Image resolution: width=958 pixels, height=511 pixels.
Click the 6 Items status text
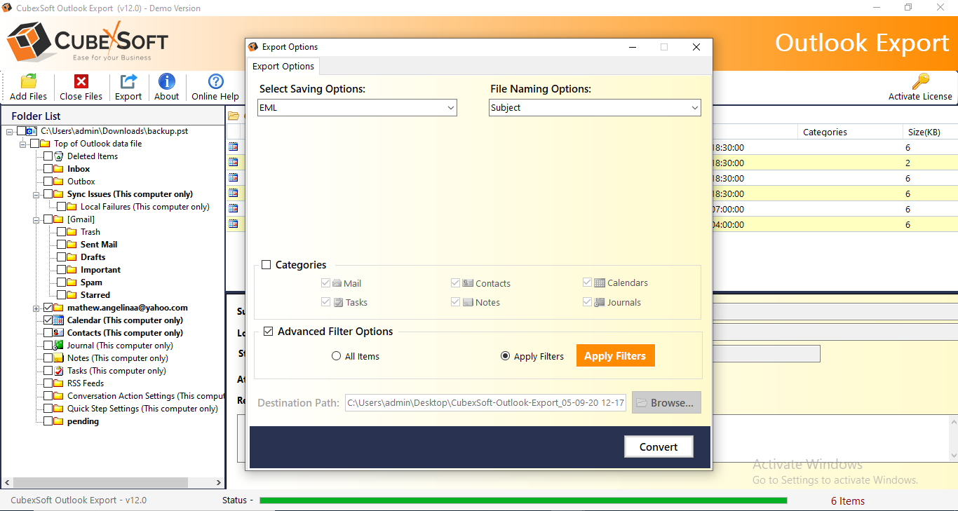coord(847,500)
